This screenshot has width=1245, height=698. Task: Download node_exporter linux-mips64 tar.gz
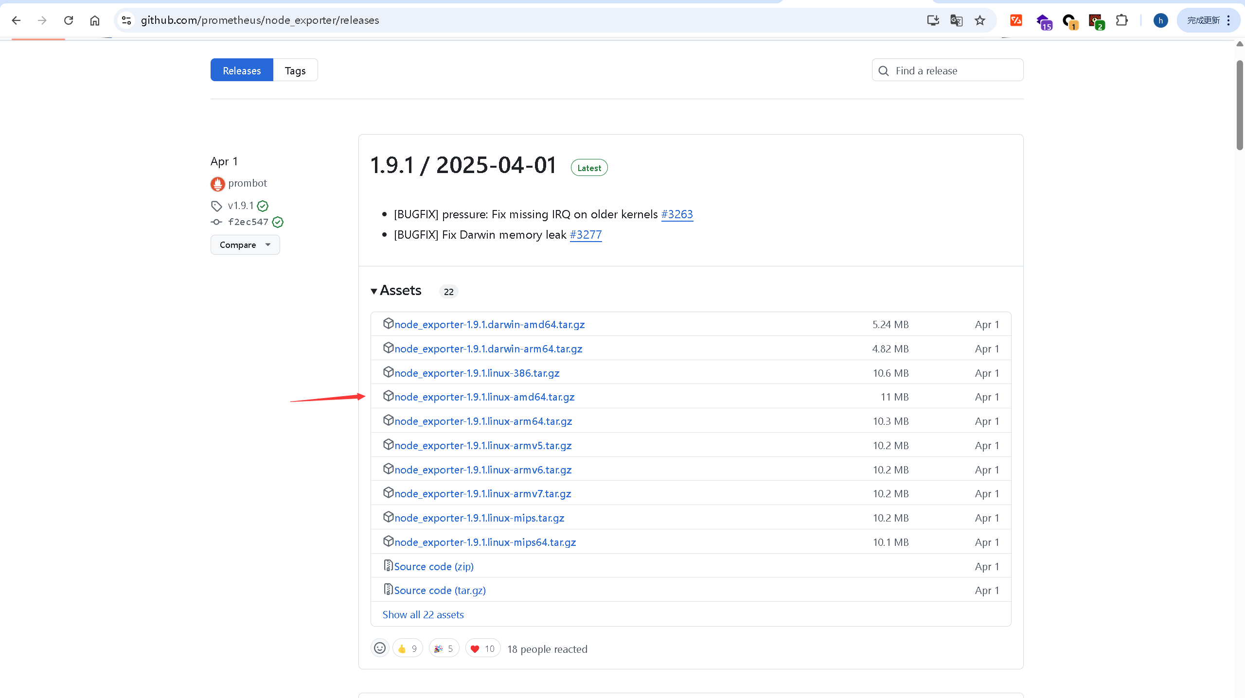485,542
